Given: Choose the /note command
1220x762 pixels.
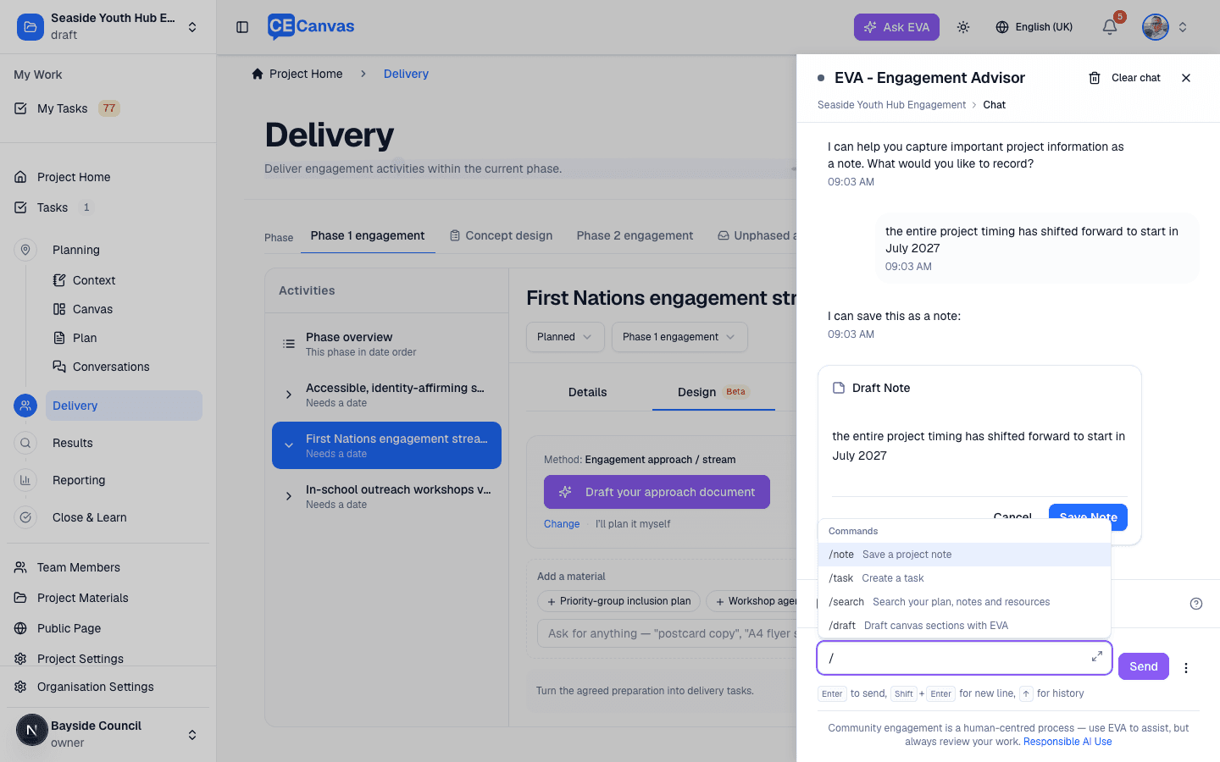Looking at the screenshot, I should 964,555.
